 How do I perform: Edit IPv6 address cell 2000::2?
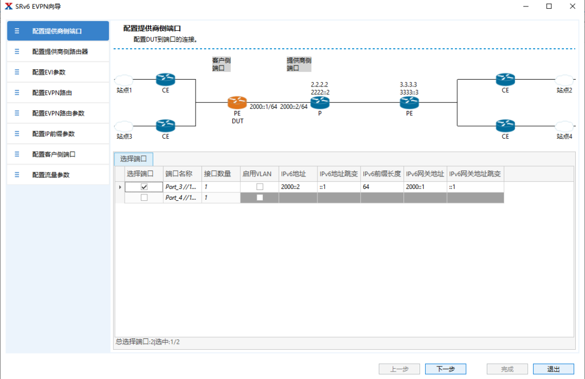click(298, 187)
